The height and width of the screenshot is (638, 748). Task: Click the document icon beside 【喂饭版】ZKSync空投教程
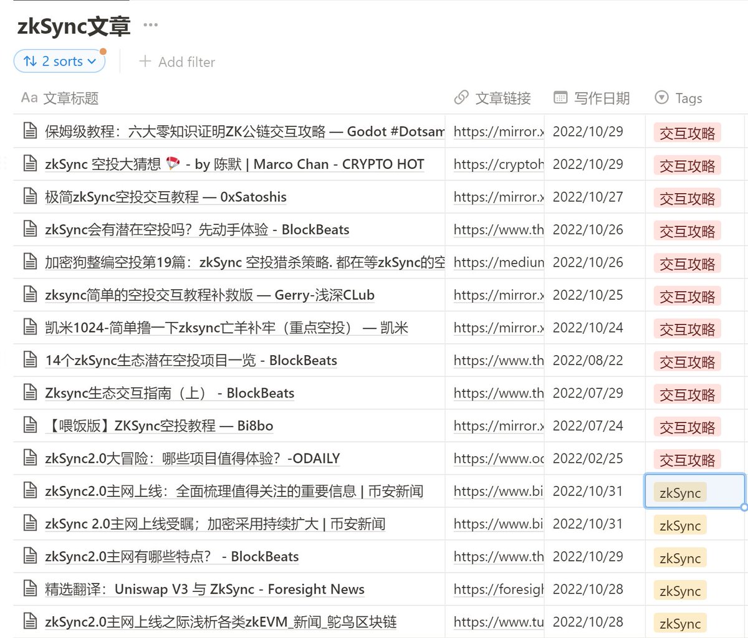click(x=31, y=426)
